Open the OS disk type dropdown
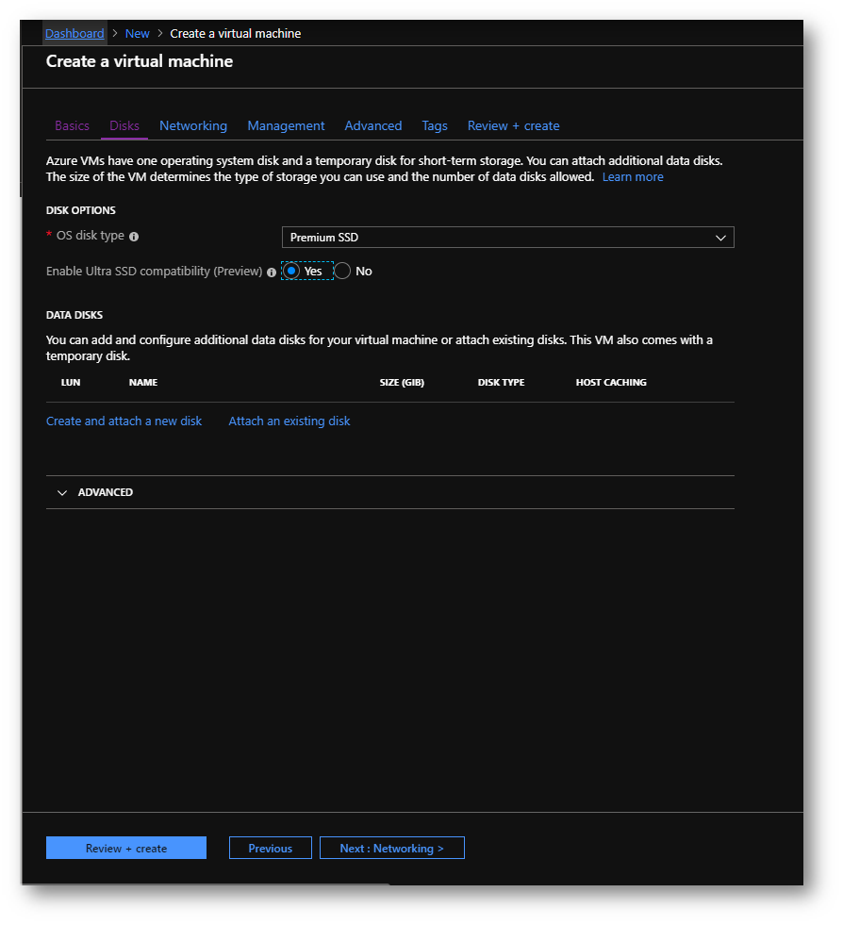The height and width of the screenshot is (925, 843). point(508,238)
